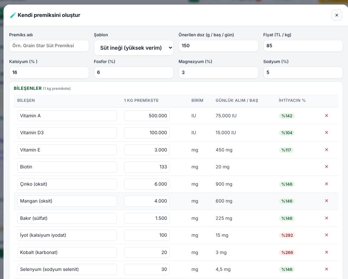Viewport: 348px width, 279px height.
Task: Delete the Mangan (oksit) row
Action: [x=327, y=201]
